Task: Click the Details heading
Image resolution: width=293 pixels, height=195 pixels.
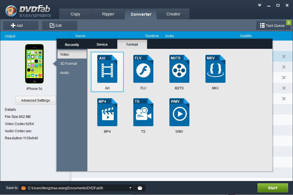Action: click(10, 109)
